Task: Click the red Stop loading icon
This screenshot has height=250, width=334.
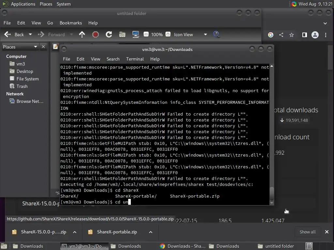Action: [x=96, y=35]
